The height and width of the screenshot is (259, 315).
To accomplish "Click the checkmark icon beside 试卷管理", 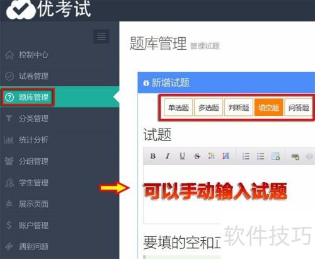I will pos(9,76).
